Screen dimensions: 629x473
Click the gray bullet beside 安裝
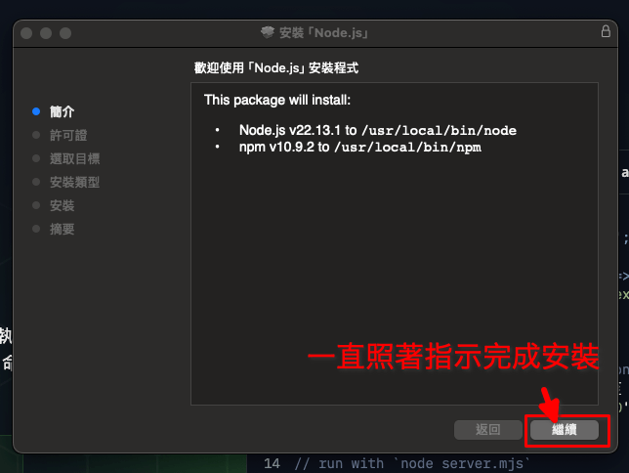[x=36, y=205]
